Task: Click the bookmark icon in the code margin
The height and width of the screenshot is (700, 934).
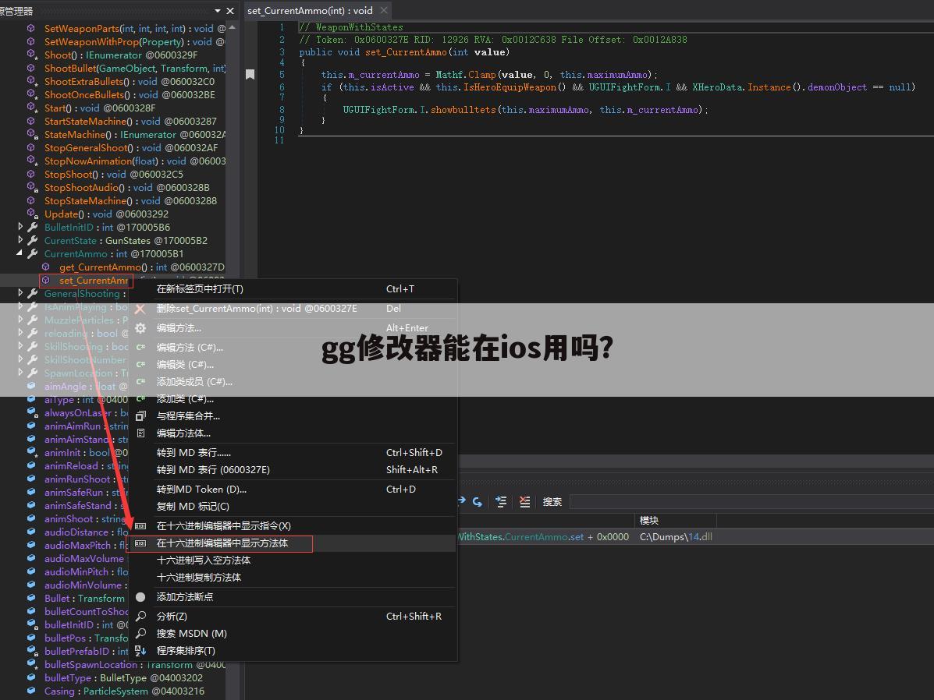Action: 250,74
